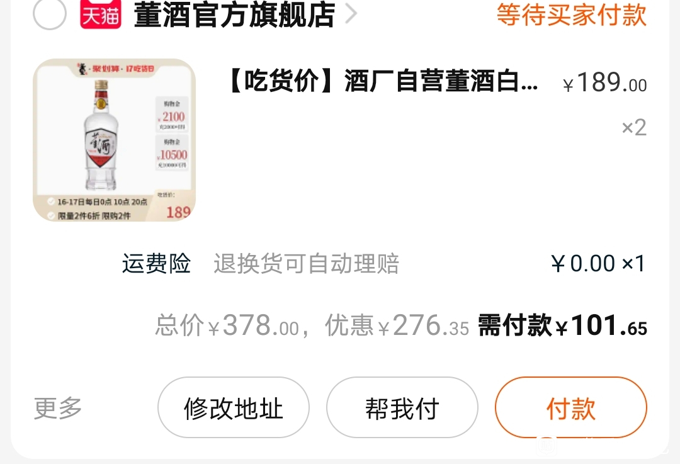This screenshot has width=680, height=464.
Task: Tap the orange 付款 pay button
Action: click(x=570, y=407)
